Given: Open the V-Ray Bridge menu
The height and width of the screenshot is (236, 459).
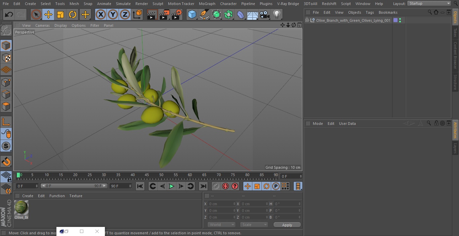Looking at the screenshot, I should (288, 4).
